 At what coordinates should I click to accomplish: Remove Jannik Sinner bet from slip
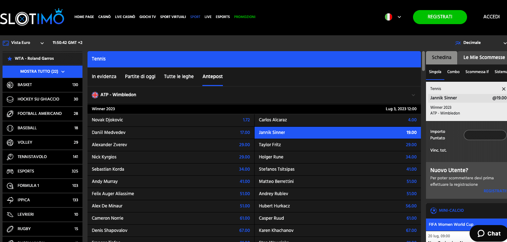tap(503, 89)
